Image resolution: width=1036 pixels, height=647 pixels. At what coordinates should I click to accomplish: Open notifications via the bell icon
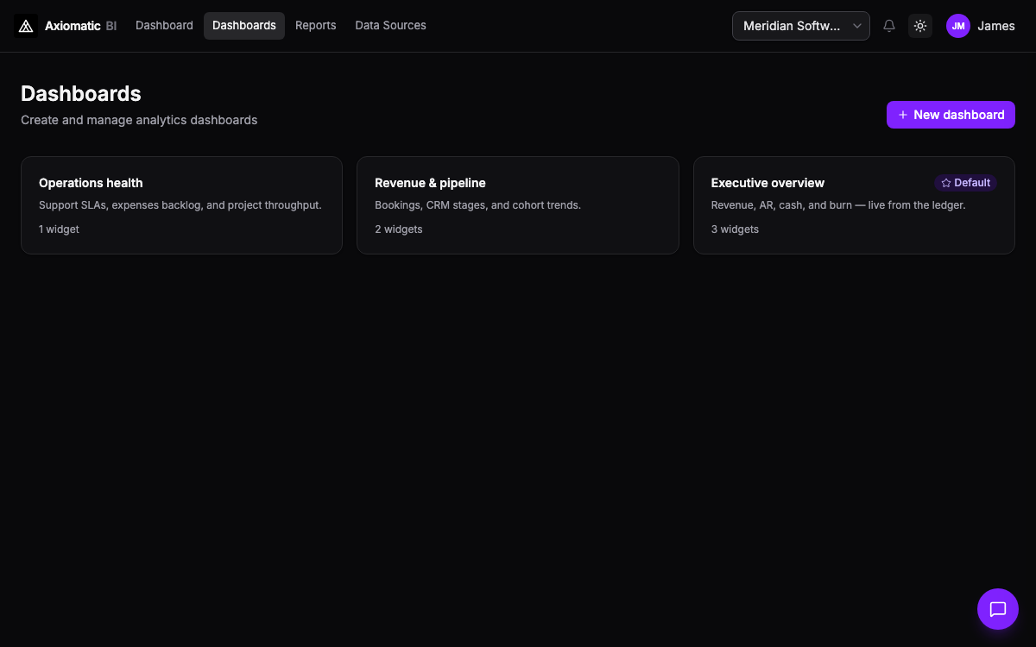pos(889,26)
